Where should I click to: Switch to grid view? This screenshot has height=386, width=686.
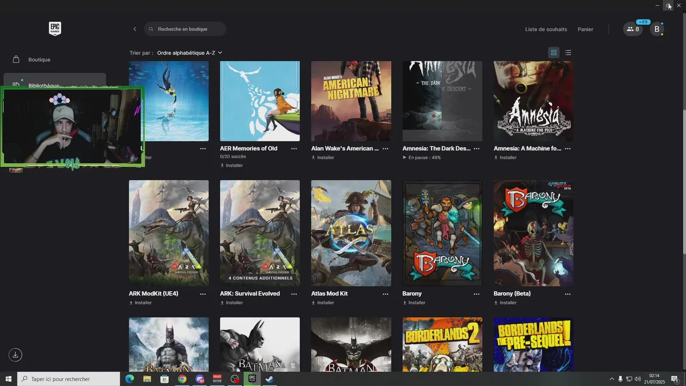click(554, 53)
